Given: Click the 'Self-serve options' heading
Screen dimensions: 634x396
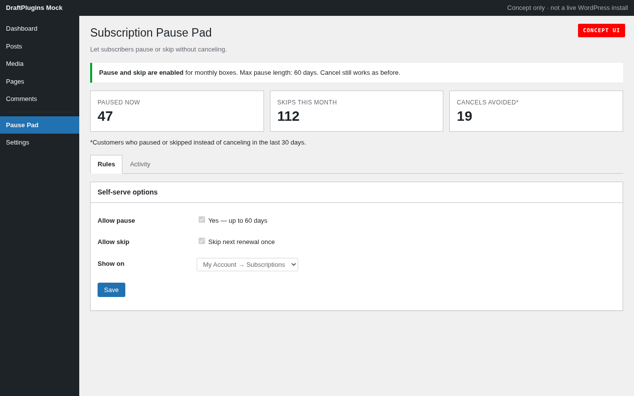Looking at the screenshot, I should pyautogui.click(x=128, y=192).
